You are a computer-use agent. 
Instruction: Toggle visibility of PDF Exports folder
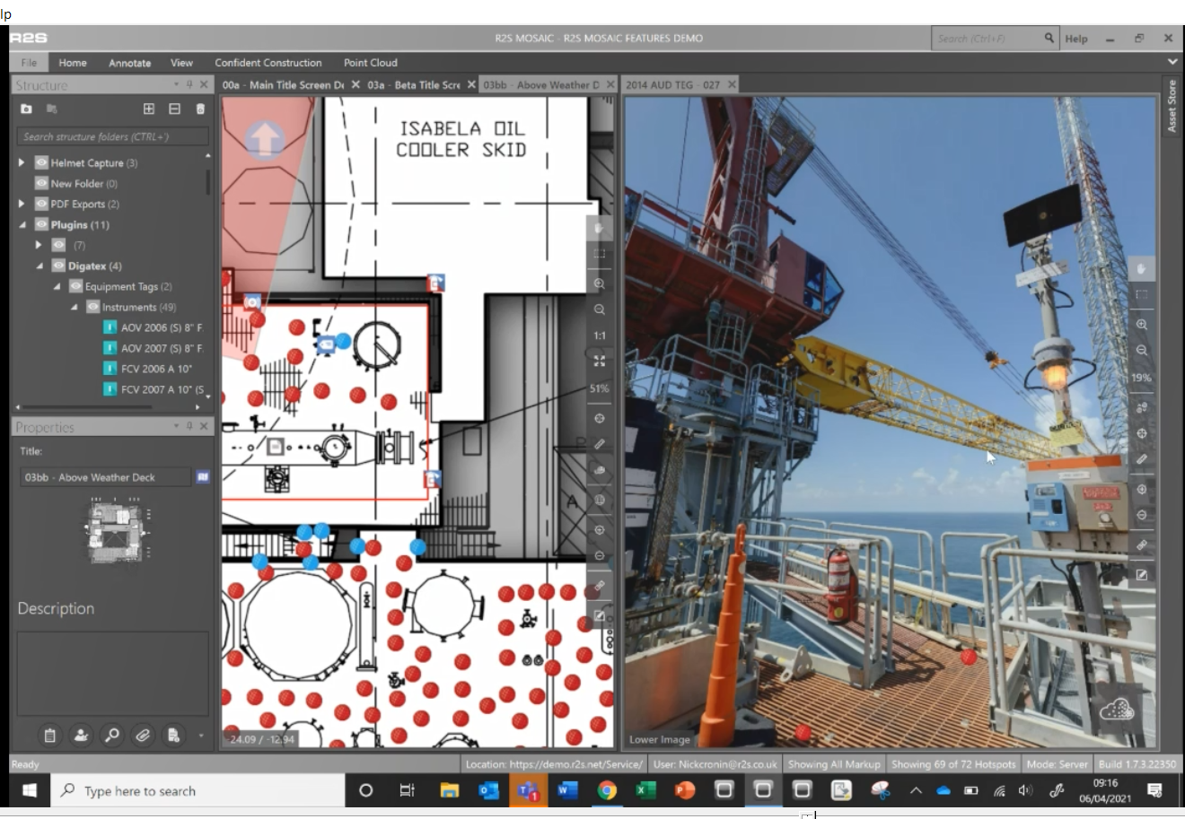point(41,204)
